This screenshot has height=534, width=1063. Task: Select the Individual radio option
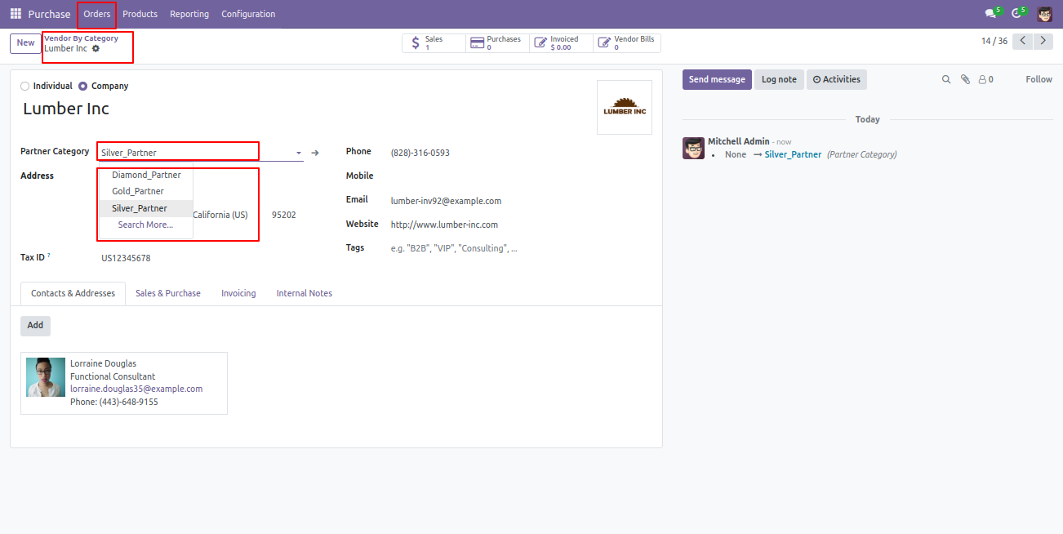tap(24, 86)
